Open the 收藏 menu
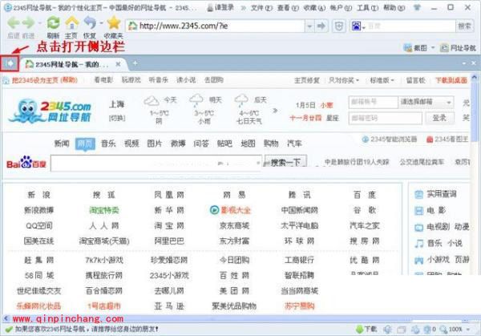481x336 pixels. pyautogui.click(x=314, y=8)
